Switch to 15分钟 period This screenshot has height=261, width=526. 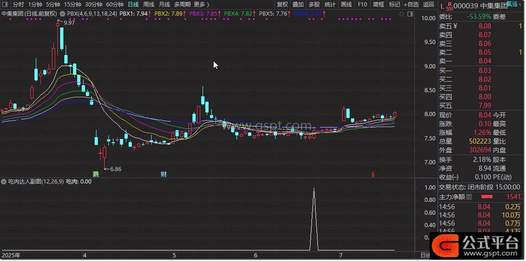[73, 4]
